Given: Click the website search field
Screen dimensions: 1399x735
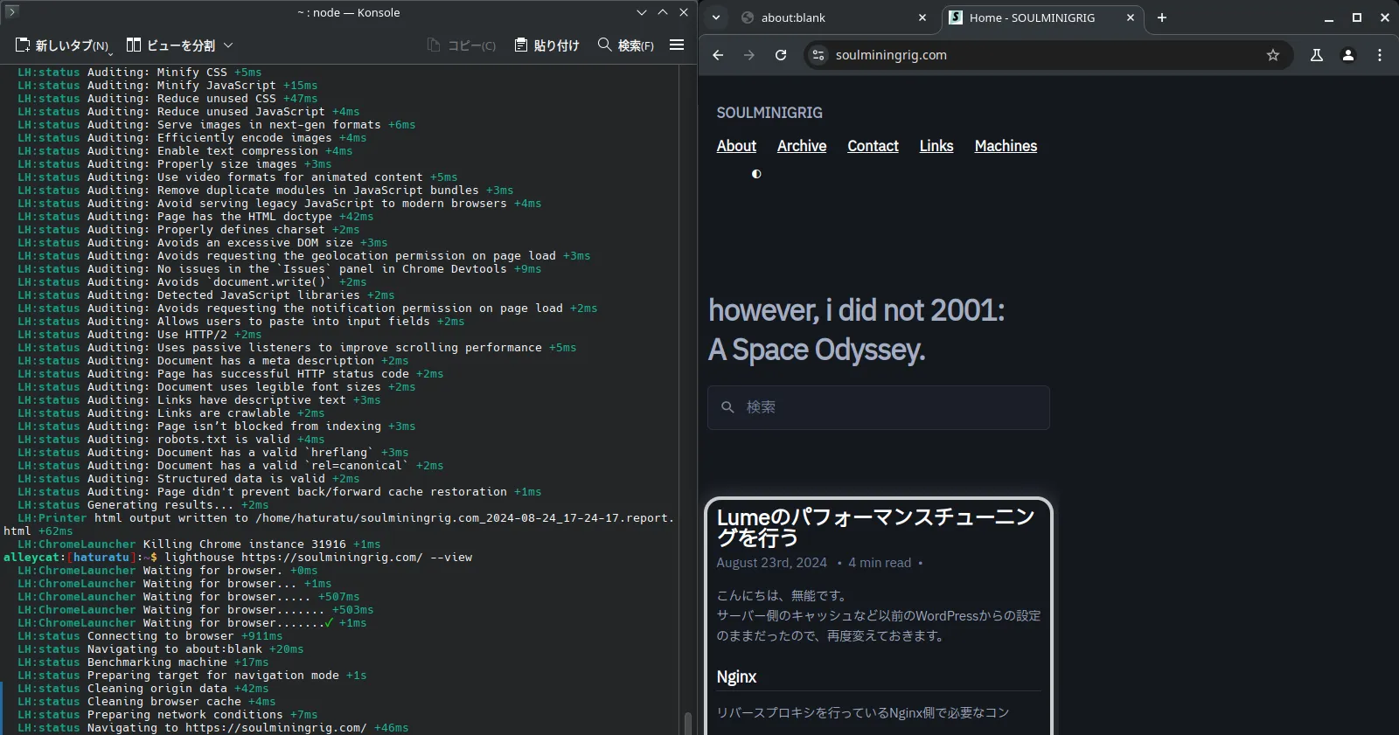Looking at the screenshot, I should click(x=879, y=407).
